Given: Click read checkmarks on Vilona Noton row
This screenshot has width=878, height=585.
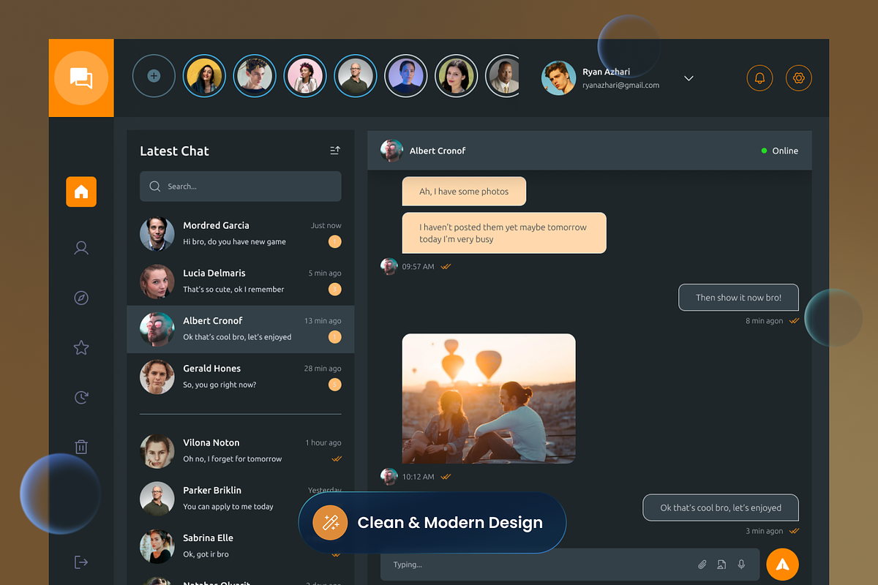Looking at the screenshot, I should click(x=337, y=459).
